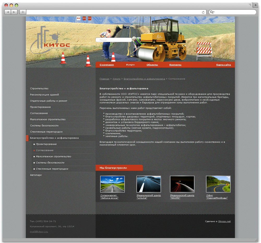261x243 pixels.
Task: Choose Автопарк in the left menu
Action: [36, 175]
